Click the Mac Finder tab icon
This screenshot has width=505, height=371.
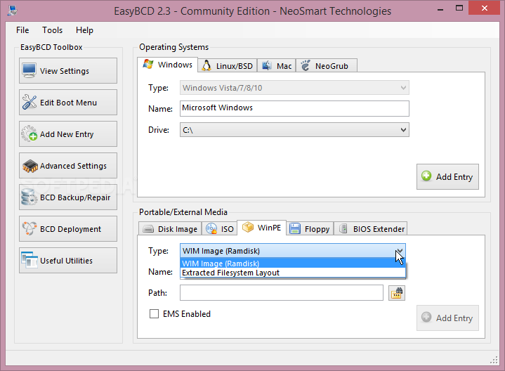coord(266,65)
